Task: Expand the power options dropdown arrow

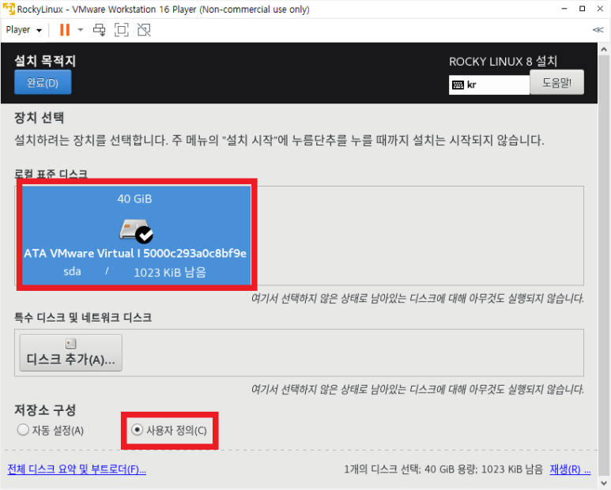Action: coord(81,30)
